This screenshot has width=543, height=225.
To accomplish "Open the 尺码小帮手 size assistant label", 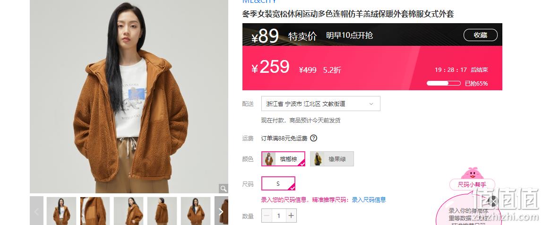I will (x=473, y=185).
